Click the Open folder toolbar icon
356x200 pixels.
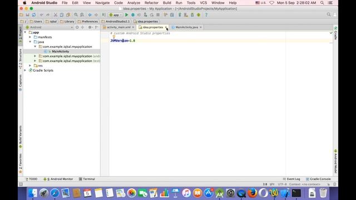pos(21,15)
